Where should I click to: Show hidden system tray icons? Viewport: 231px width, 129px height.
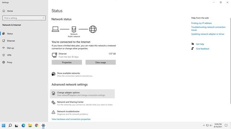tap(204, 125)
